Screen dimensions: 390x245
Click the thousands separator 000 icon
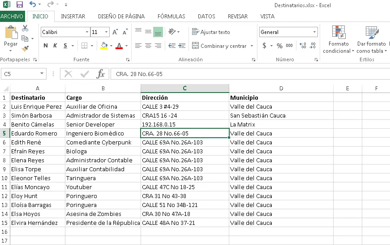pos(289,46)
